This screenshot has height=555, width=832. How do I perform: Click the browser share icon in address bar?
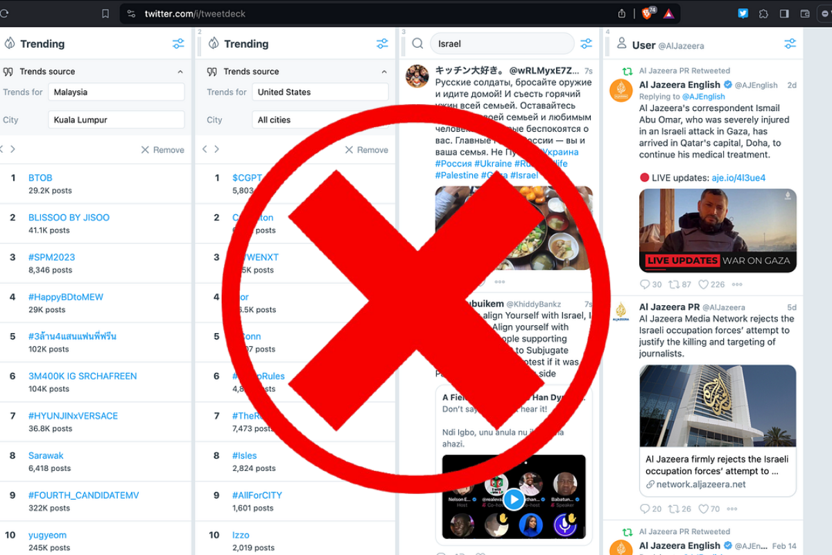pyautogui.click(x=622, y=14)
